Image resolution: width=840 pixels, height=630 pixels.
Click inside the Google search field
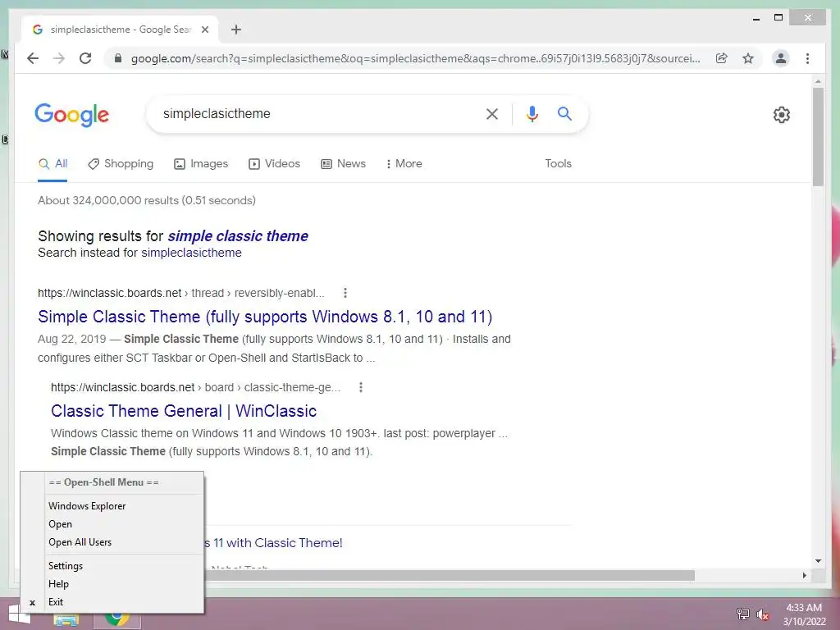[316, 113]
